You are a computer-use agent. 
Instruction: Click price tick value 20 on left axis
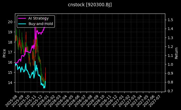(x=11, y=22)
